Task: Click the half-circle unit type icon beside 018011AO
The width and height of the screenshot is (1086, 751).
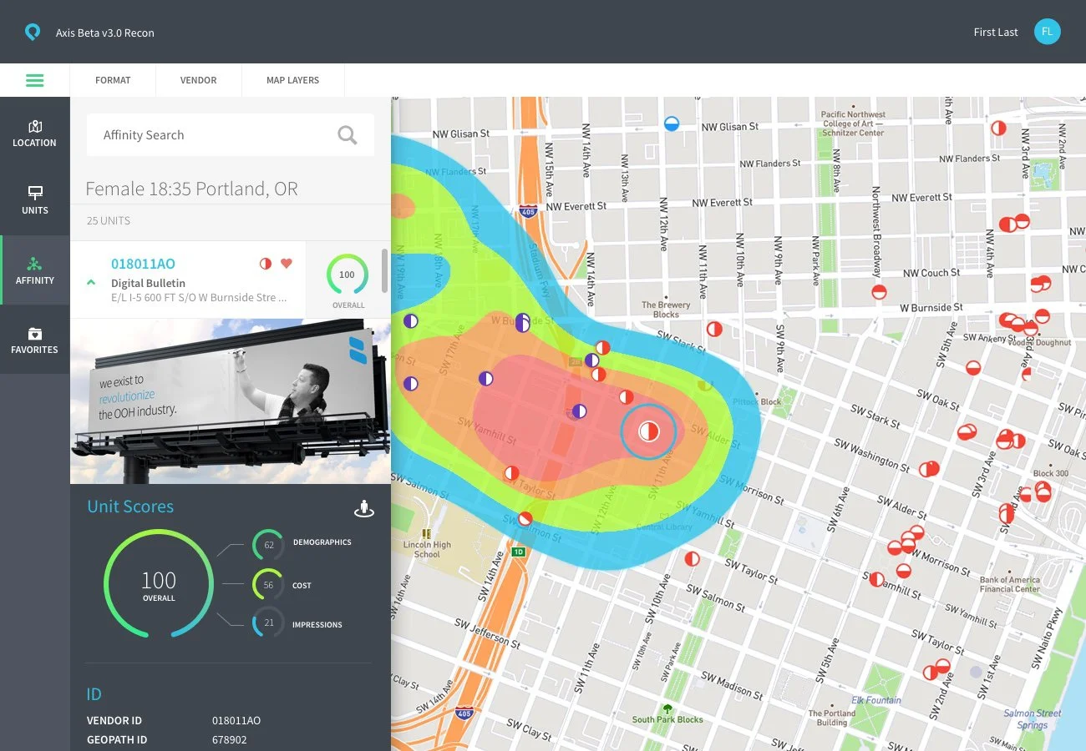Action: click(266, 264)
